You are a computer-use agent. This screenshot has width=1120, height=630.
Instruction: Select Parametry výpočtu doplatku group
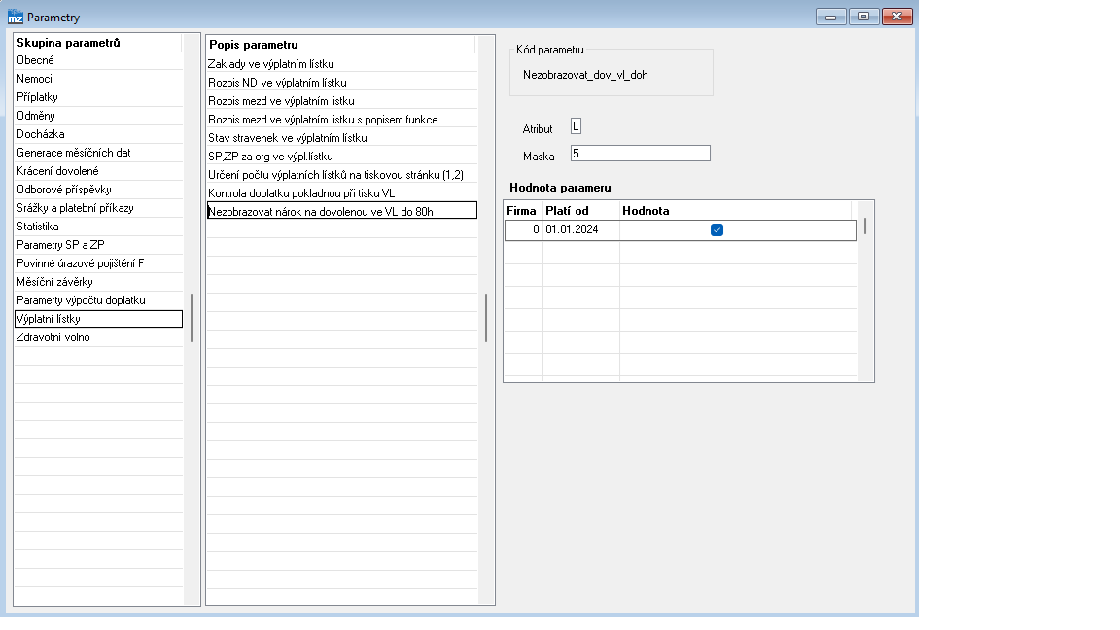(98, 300)
